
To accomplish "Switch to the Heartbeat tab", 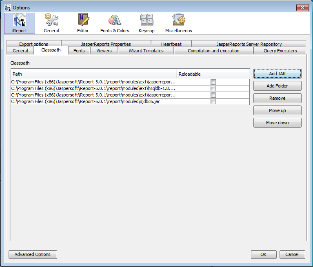I will point(171,44).
